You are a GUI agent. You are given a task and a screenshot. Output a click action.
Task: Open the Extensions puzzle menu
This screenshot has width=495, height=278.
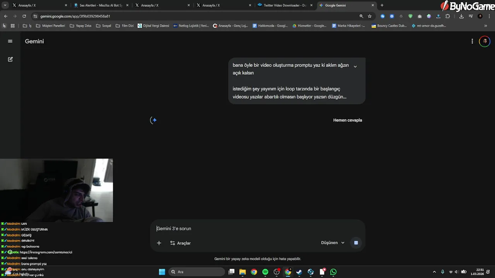448,16
